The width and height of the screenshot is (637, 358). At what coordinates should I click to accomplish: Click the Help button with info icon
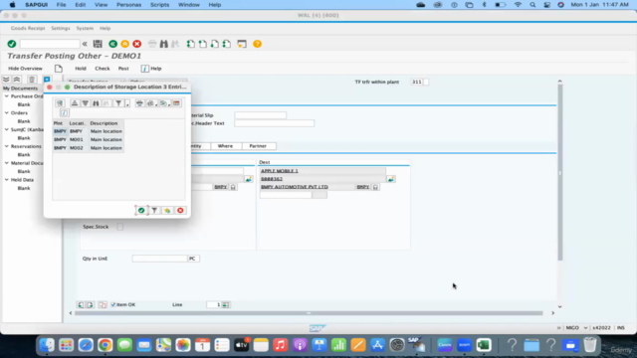point(151,69)
